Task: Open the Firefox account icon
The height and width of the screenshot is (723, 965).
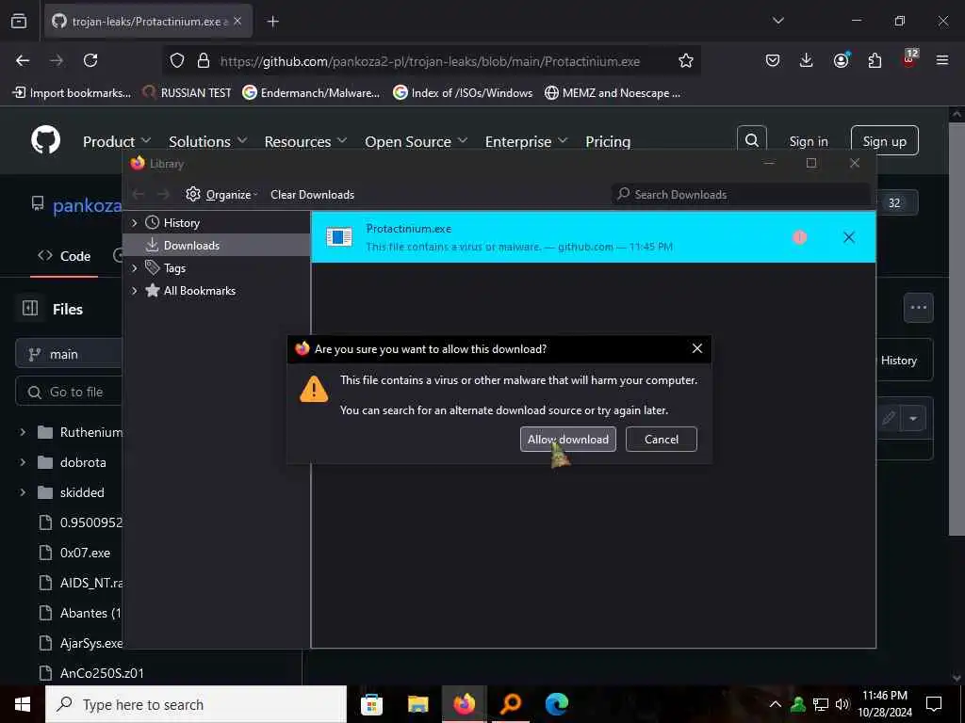Action: click(x=841, y=60)
